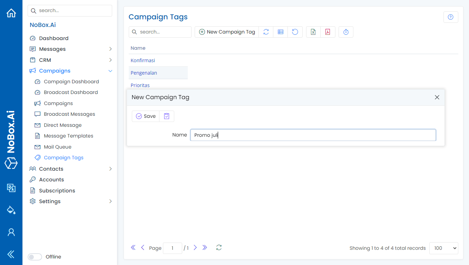Screen dimensions: 469x265
Task: Select Mail Queue from the sidebar
Action: pos(57,146)
